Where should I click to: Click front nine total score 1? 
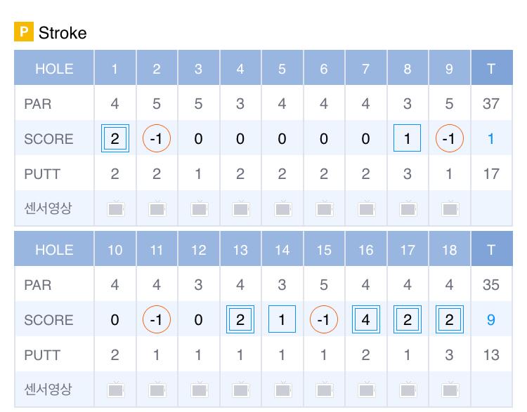pos(491,139)
